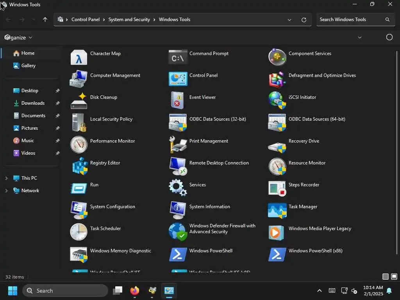Image resolution: width=400 pixels, height=300 pixels.
Task: Open the System Configuration icon
Action: tap(79, 210)
